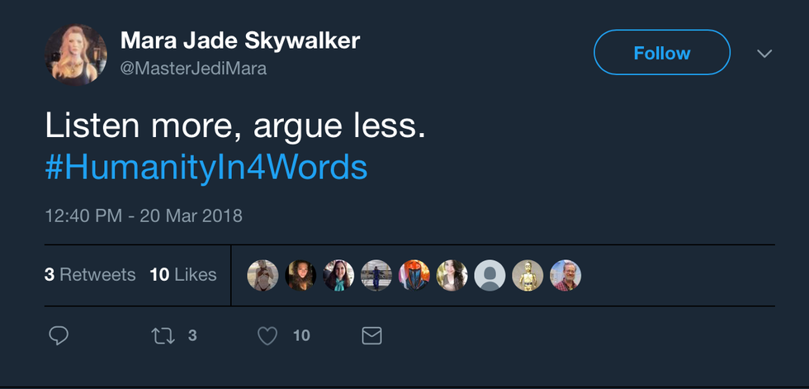Follow Mara Jade Skywalker
The width and height of the screenshot is (809, 389).
point(661,53)
